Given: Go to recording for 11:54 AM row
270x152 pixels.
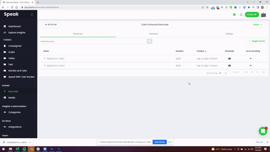Looking at the screenshot, I should click(250, 58).
